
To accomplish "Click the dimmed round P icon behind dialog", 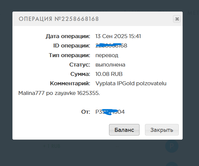I will tap(172, 147).
